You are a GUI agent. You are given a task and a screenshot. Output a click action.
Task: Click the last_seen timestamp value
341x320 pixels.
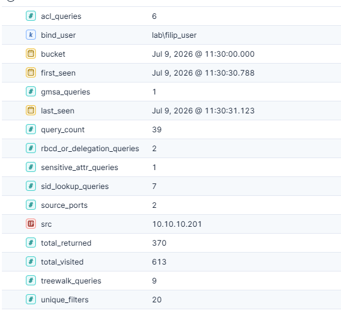click(203, 111)
